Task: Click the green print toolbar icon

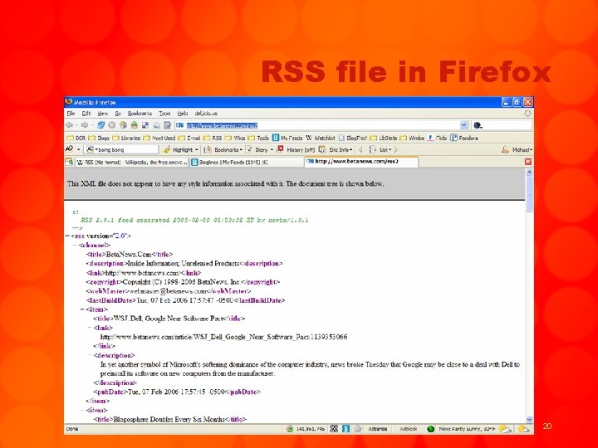Action: point(134,125)
